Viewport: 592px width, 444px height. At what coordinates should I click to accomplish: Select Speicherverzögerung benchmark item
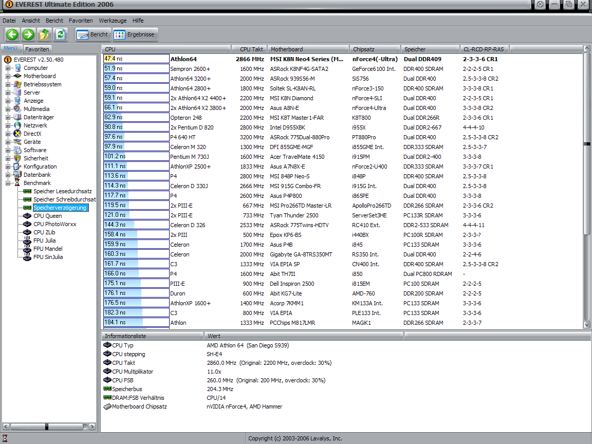pyautogui.click(x=61, y=208)
